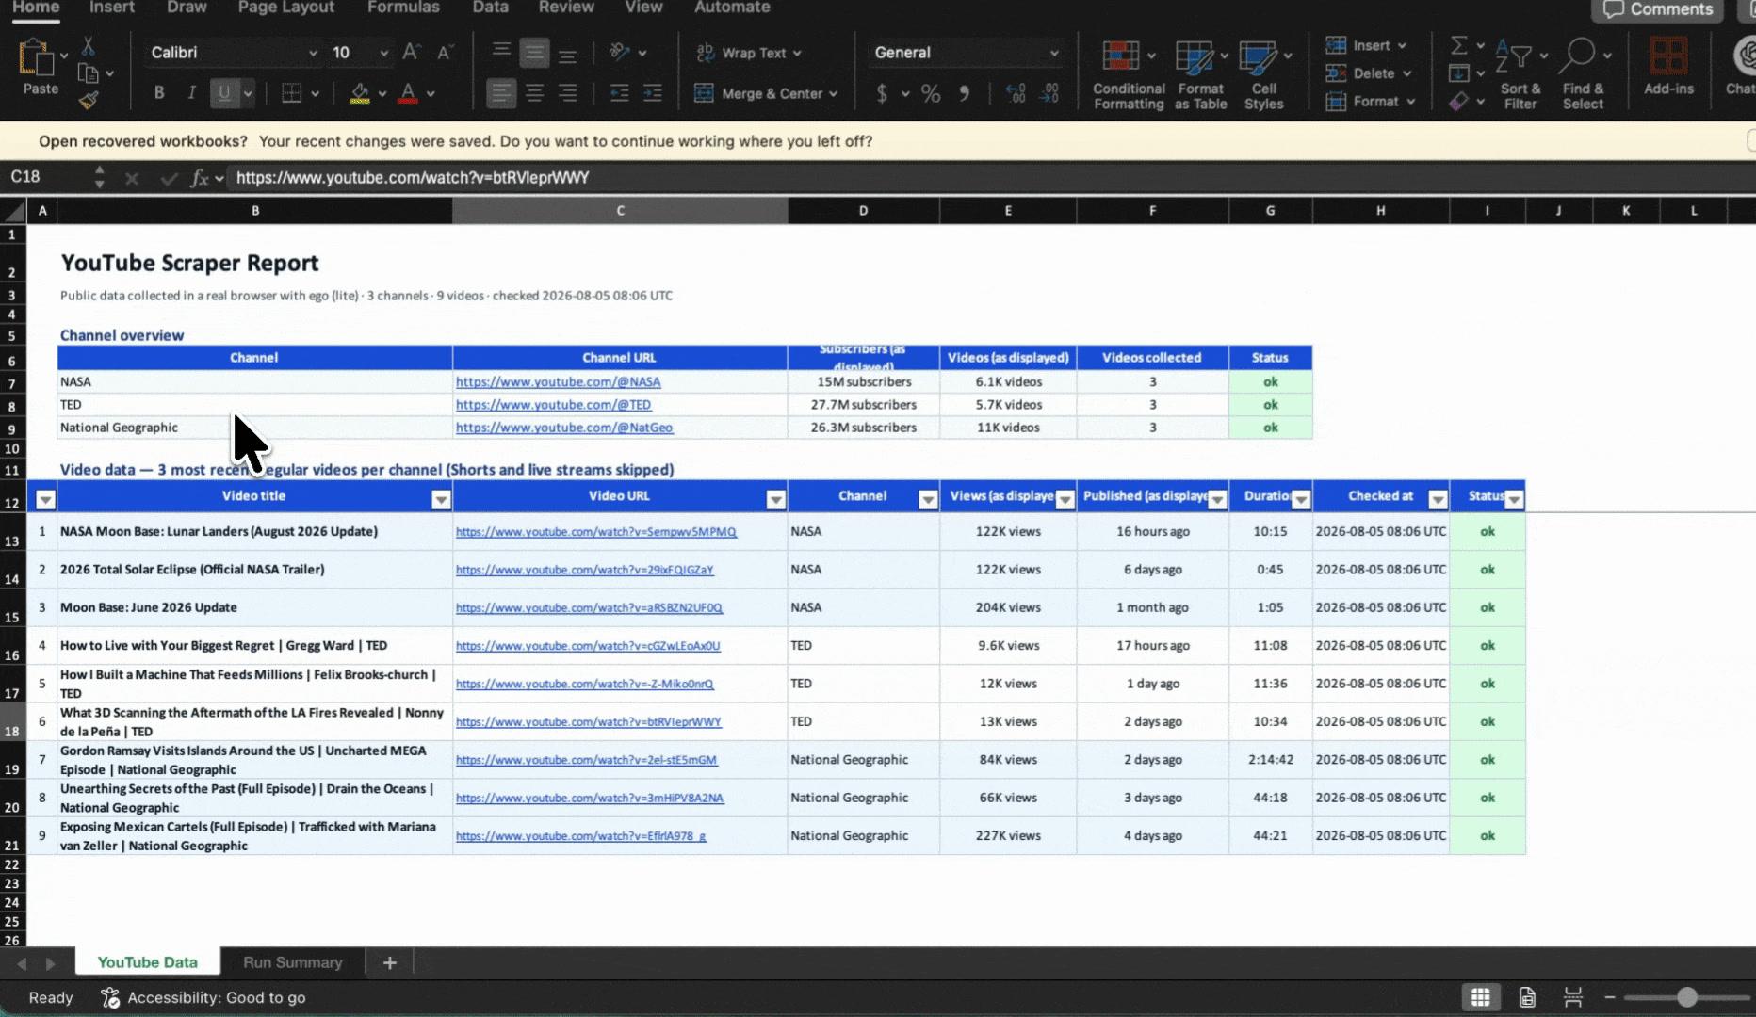The height and width of the screenshot is (1017, 1756).
Task: Apply the Borders tool
Action: pos(292,93)
